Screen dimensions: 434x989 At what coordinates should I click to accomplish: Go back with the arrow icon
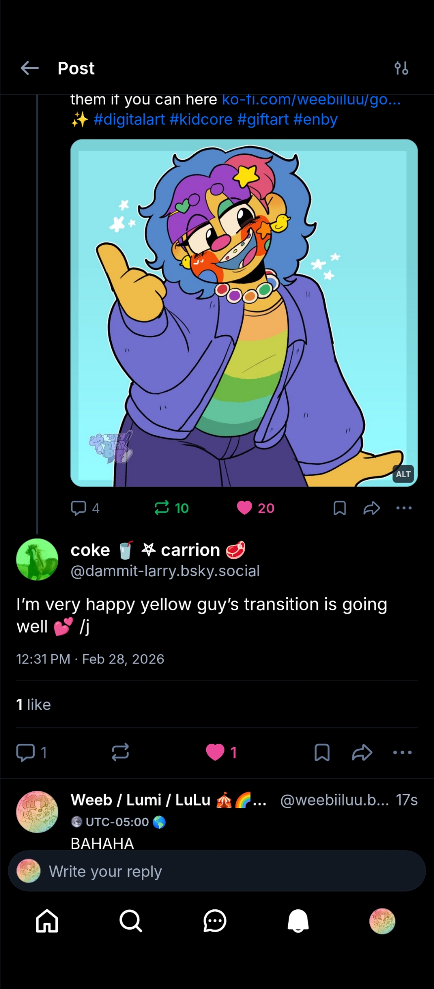coord(30,68)
